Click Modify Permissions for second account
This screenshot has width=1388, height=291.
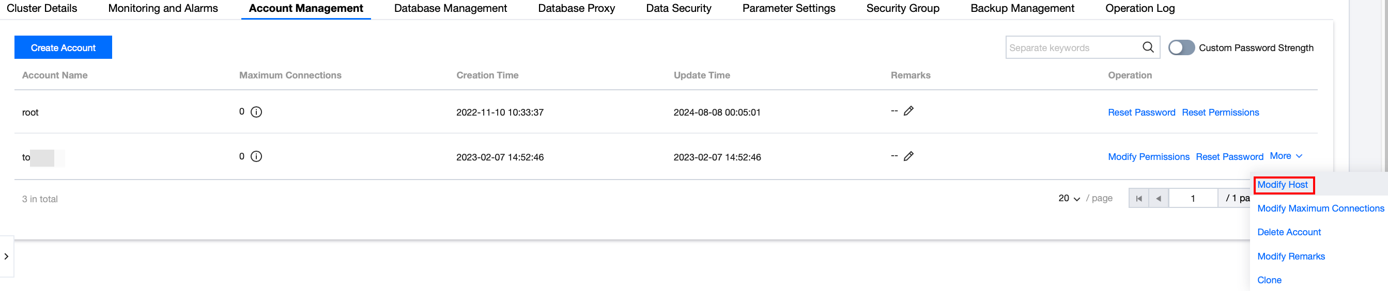(1149, 157)
